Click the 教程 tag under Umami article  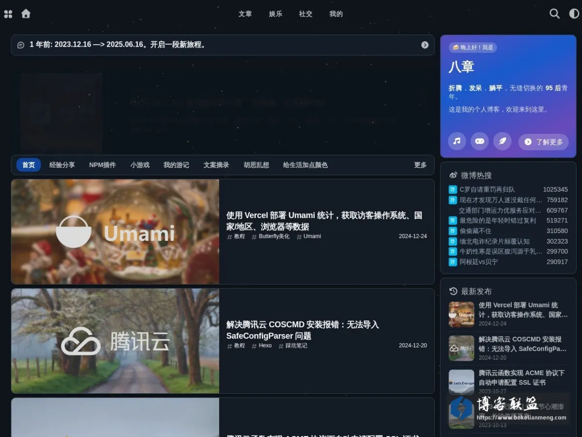(x=236, y=236)
